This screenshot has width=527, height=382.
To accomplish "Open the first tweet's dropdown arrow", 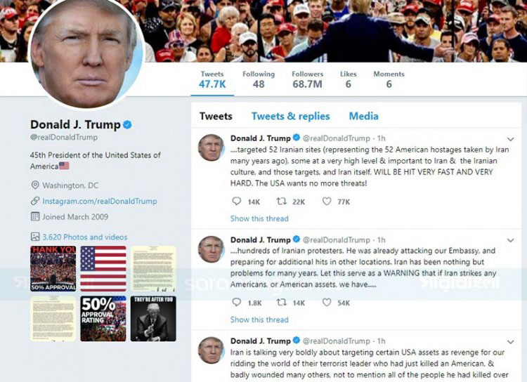I will pyautogui.click(x=511, y=139).
